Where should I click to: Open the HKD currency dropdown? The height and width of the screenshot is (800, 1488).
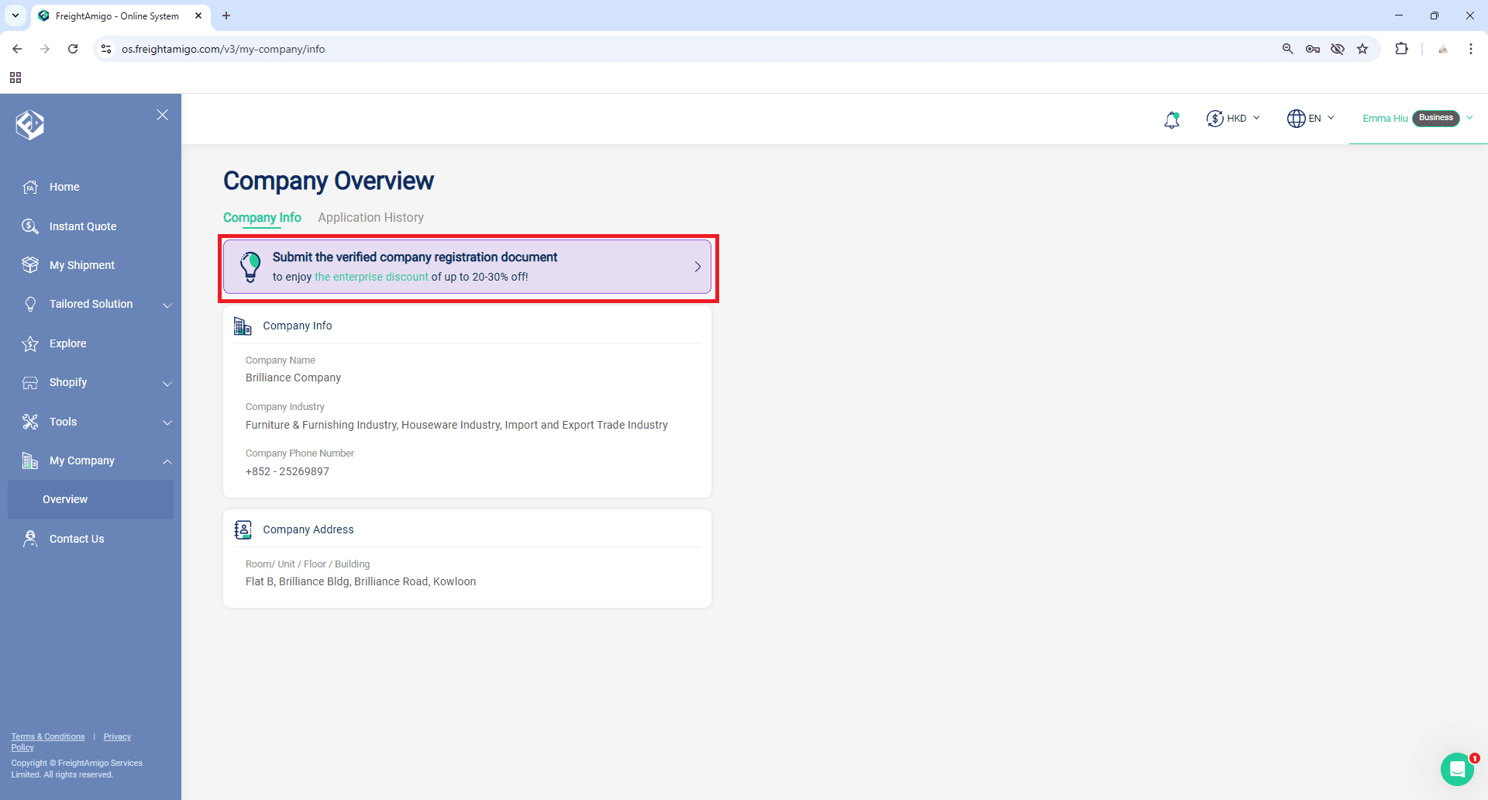(x=1234, y=118)
